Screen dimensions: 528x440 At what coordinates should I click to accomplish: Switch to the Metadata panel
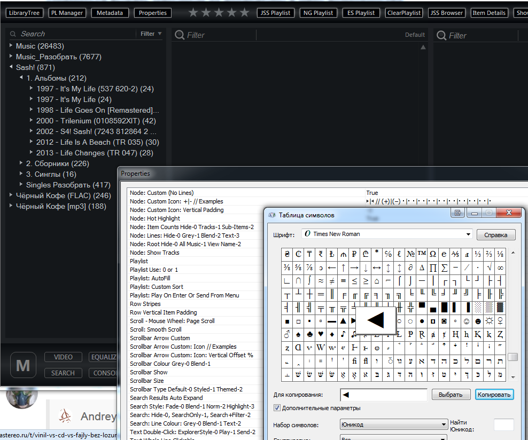click(110, 13)
